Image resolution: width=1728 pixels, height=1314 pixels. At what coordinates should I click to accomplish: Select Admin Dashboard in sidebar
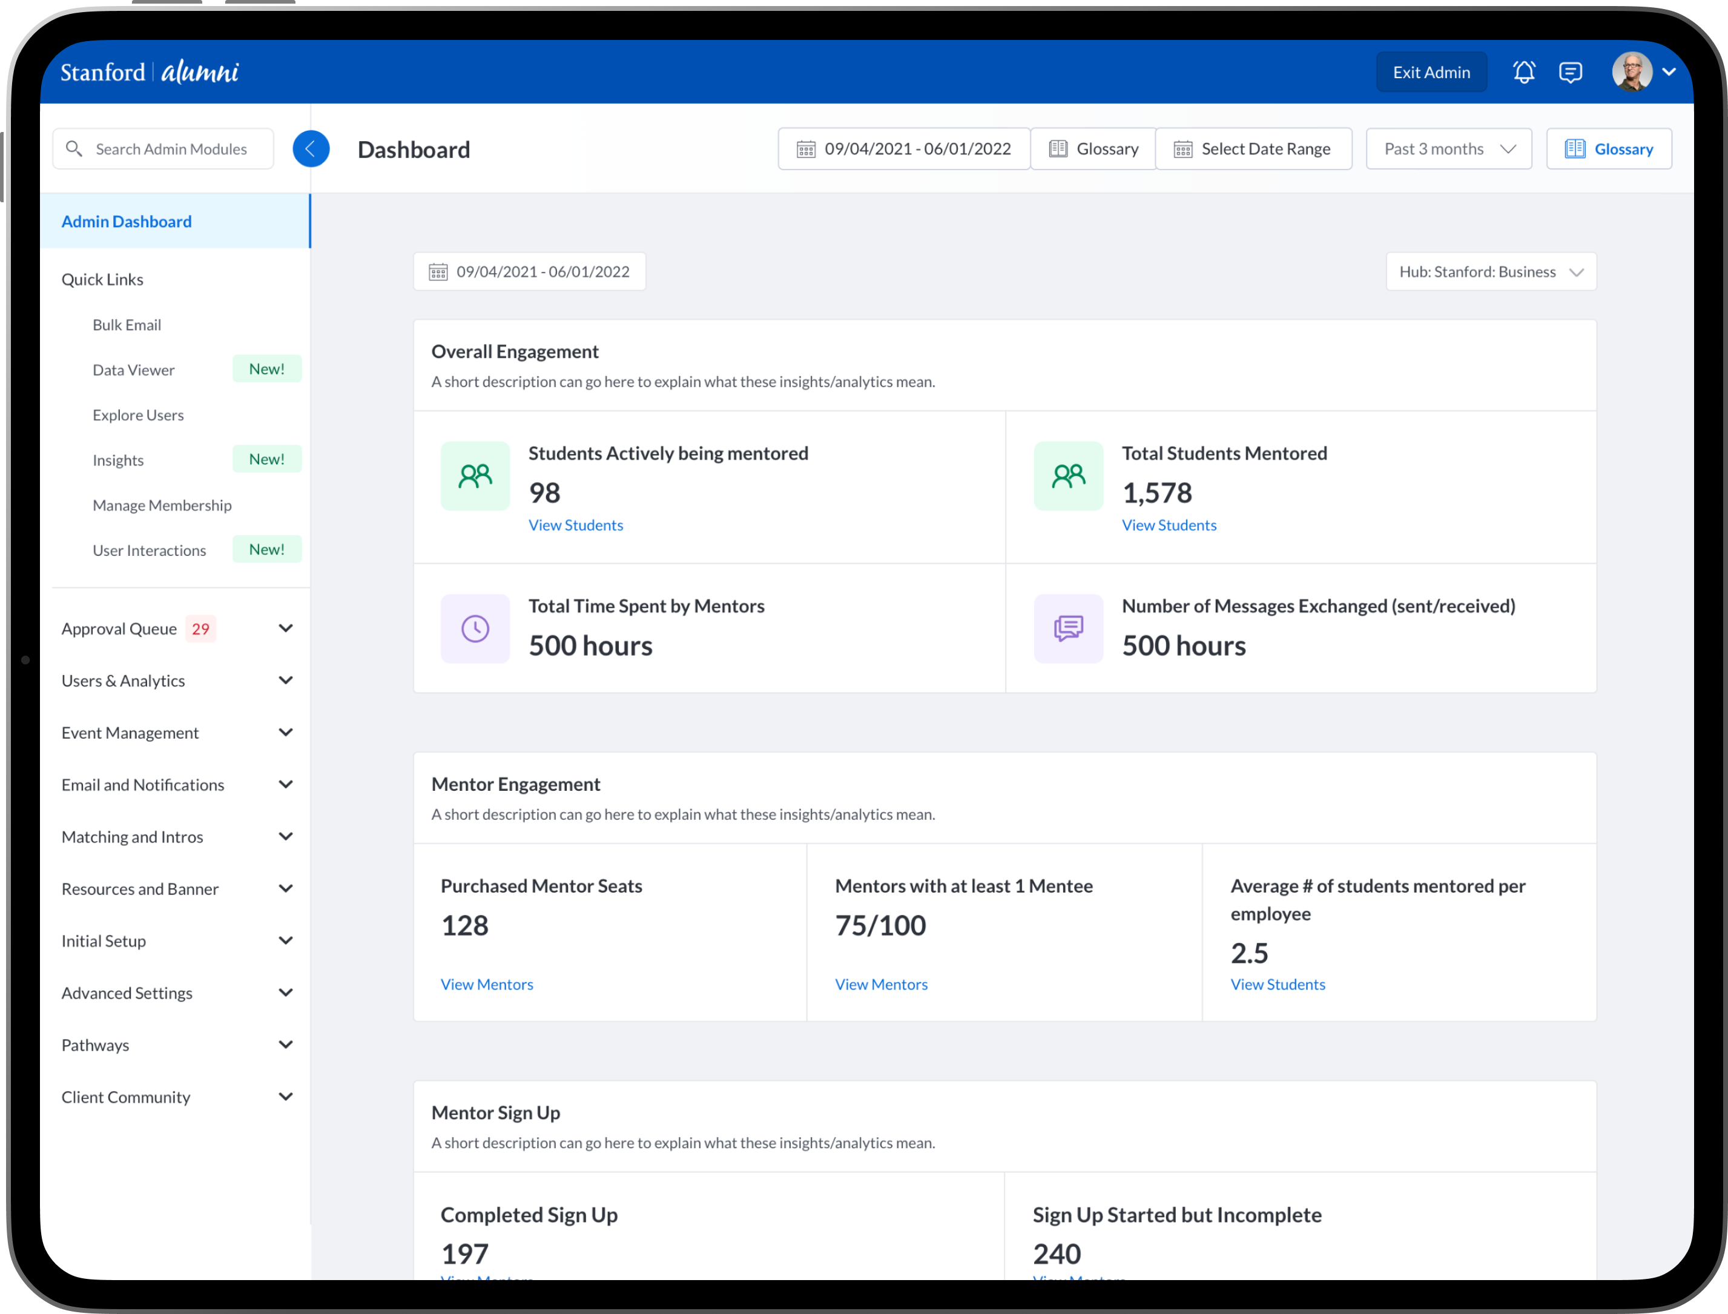[x=127, y=222]
